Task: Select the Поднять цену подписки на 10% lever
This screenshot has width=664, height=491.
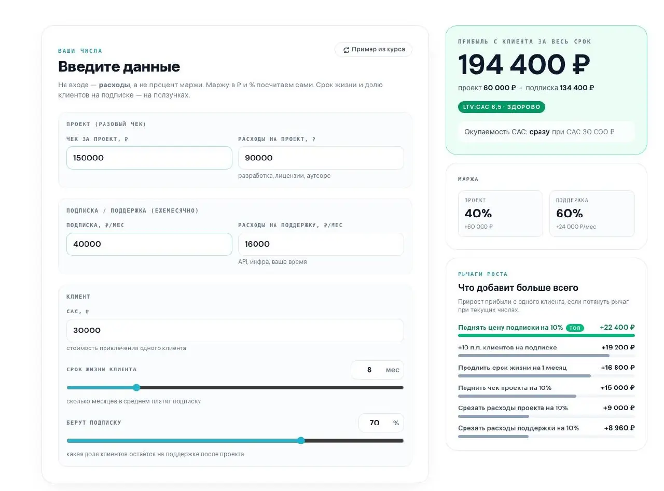Action: [x=546, y=330]
